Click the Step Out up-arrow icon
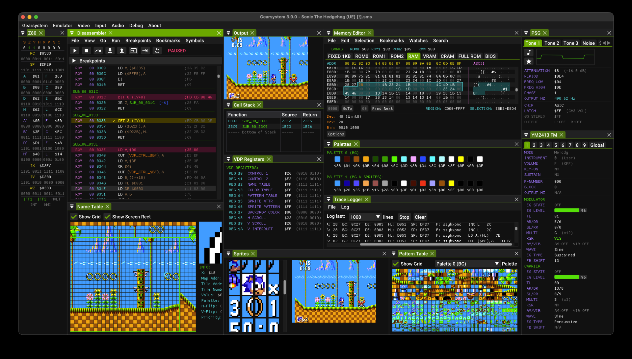 coord(122,51)
